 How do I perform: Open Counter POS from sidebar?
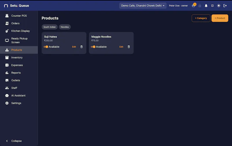pyautogui.click(x=19, y=16)
